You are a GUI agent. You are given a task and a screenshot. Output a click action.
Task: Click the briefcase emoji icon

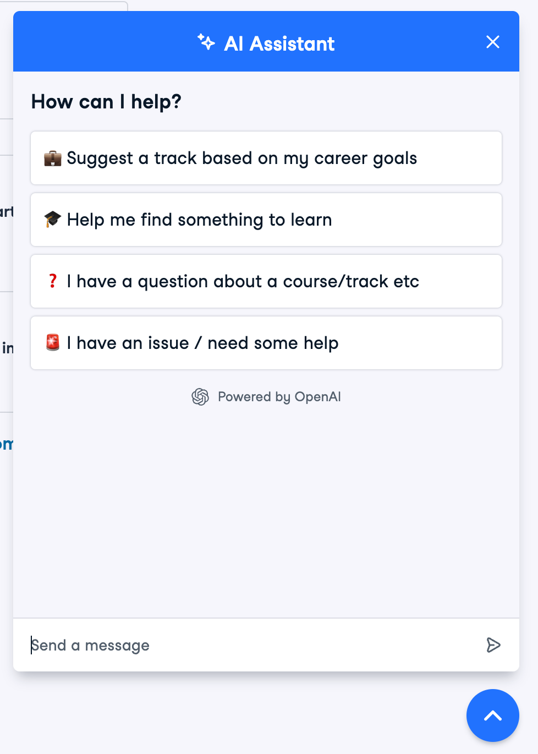point(53,159)
